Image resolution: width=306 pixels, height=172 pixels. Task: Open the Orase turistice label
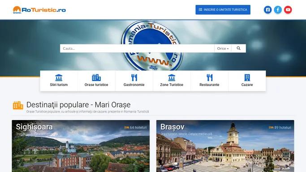point(96,85)
